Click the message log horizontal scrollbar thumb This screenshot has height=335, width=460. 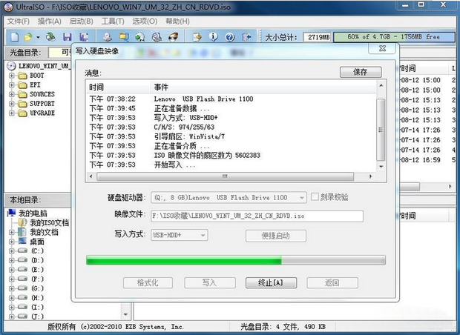225,176
